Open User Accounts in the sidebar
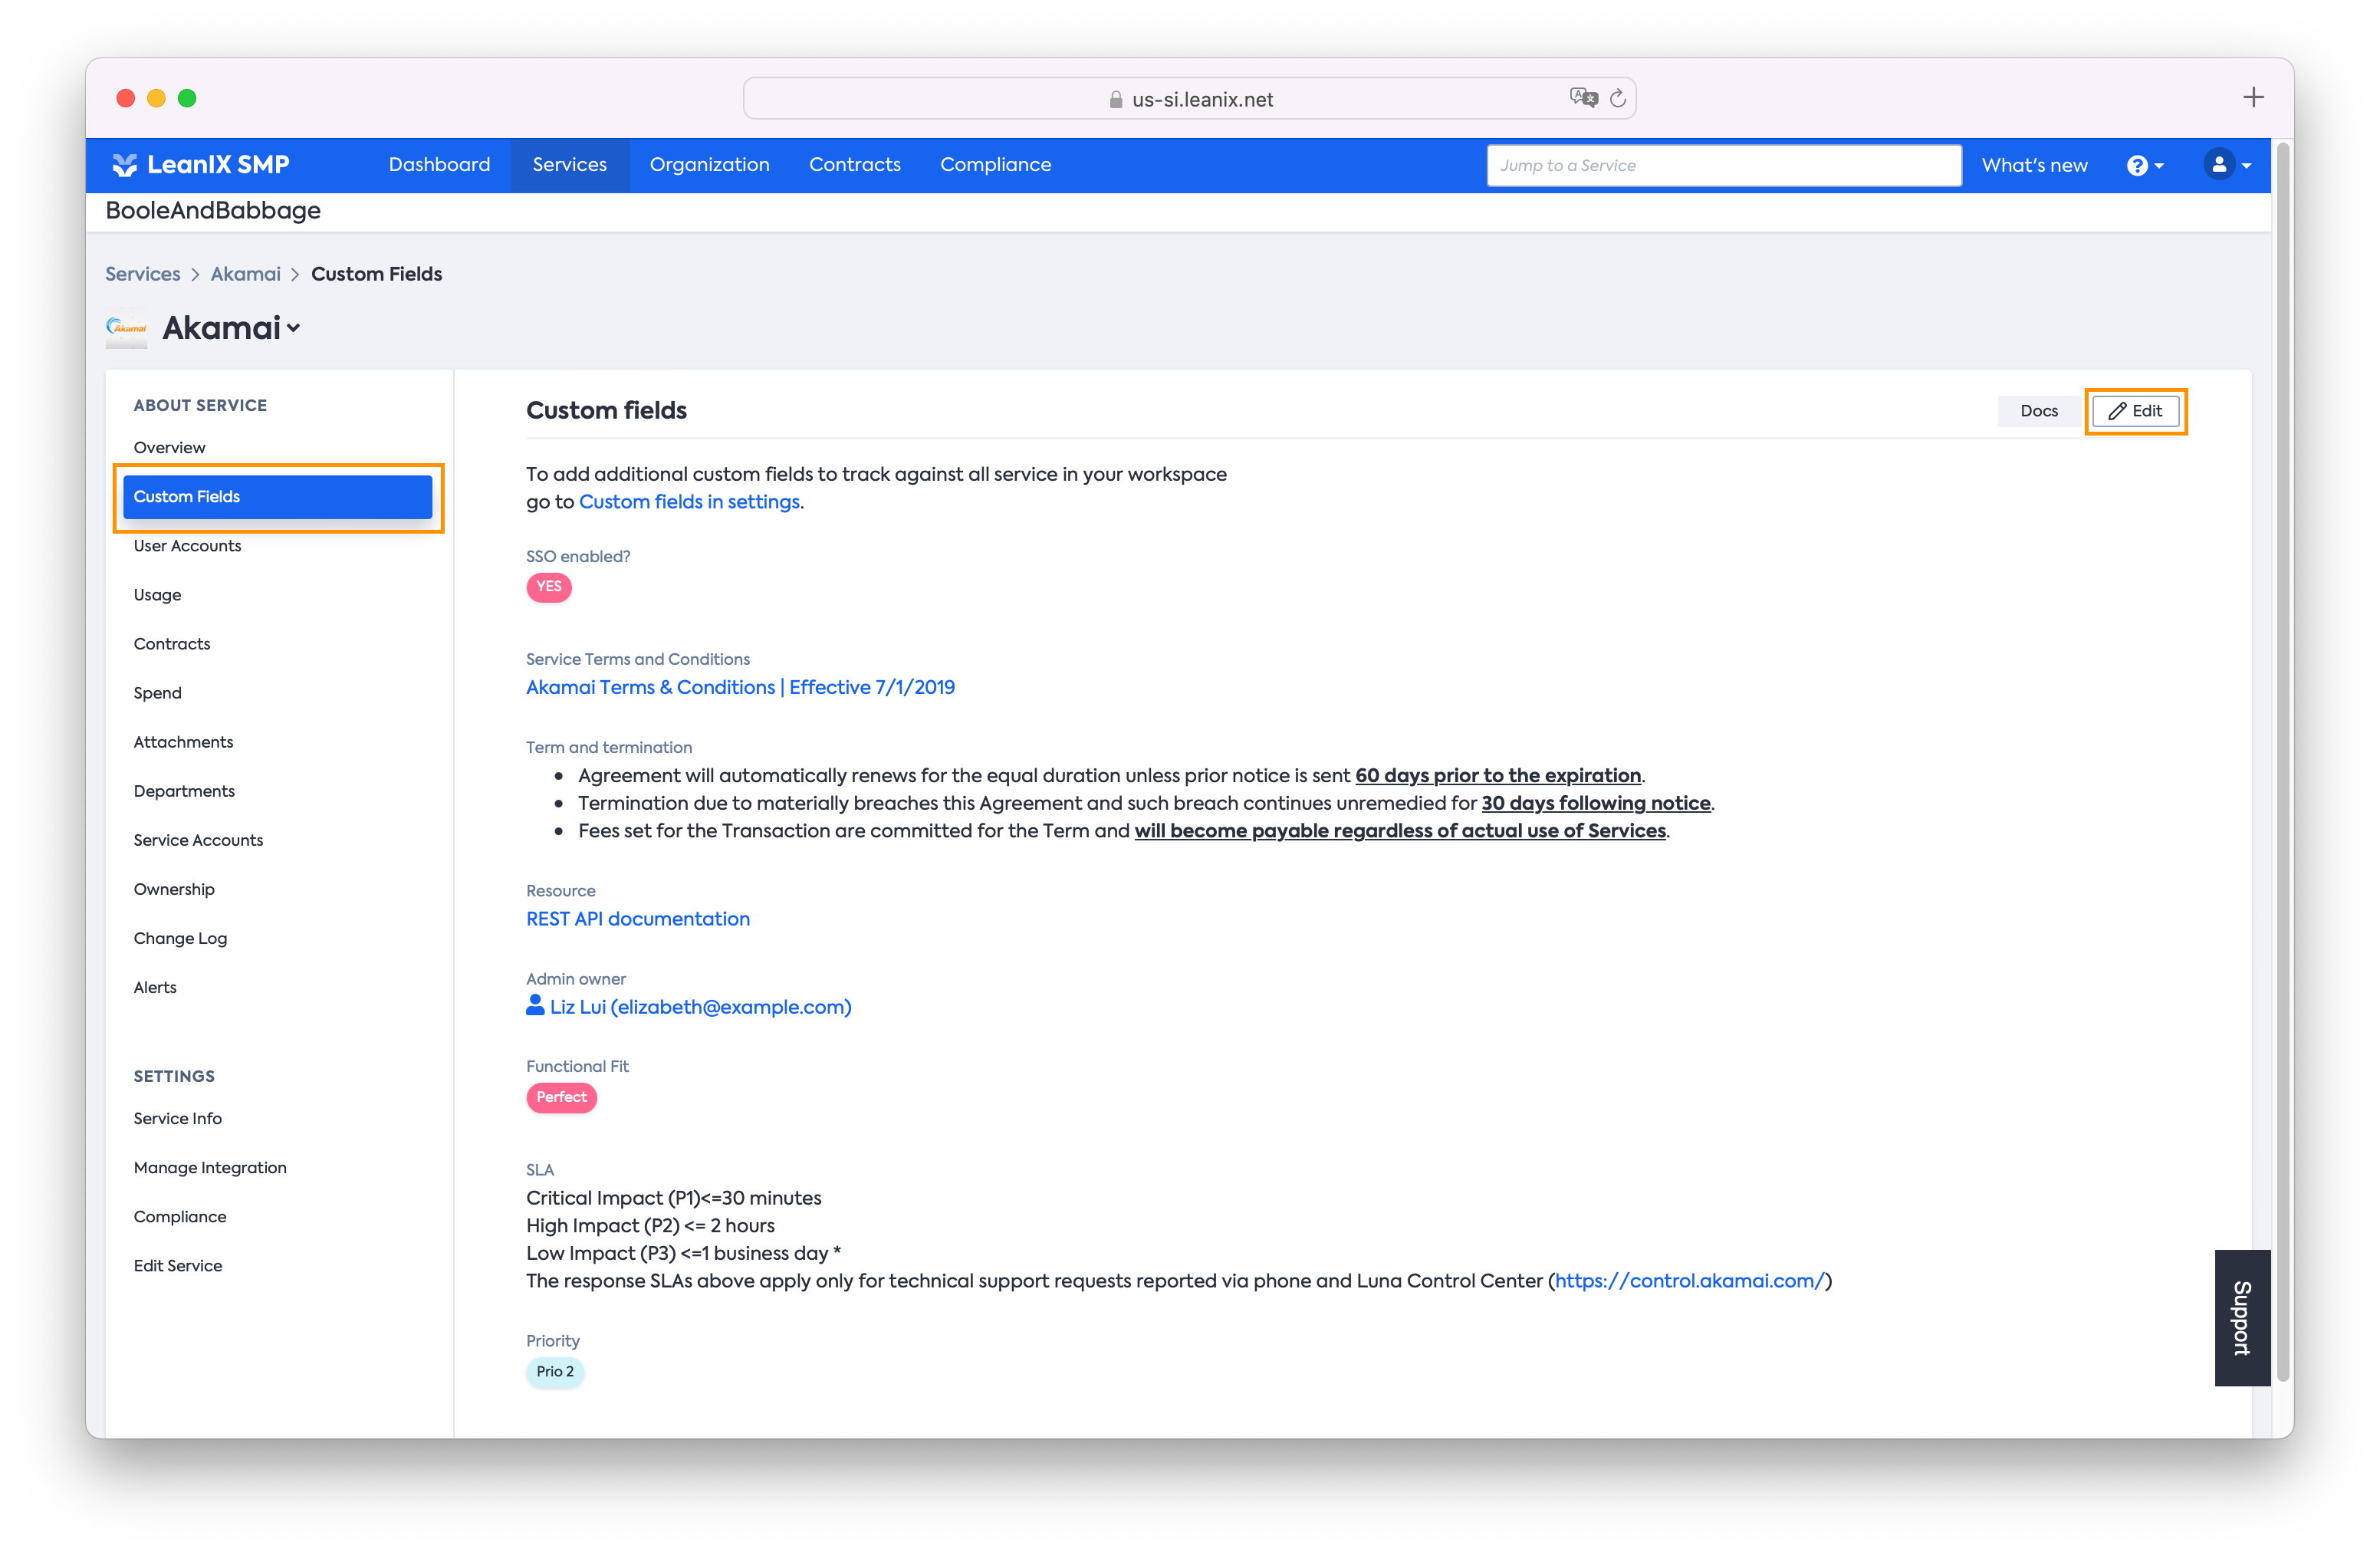This screenshot has width=2380, height=1552. [187, 546]
